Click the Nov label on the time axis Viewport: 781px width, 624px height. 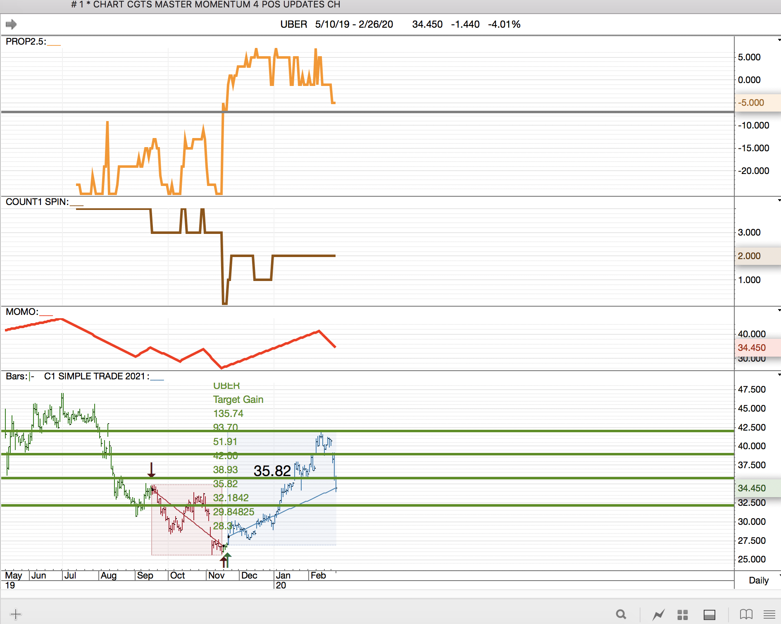click(217, 576)
